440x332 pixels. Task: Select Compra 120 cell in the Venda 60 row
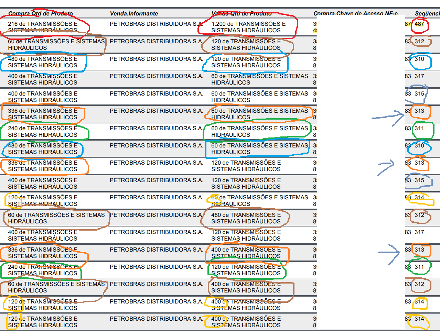coord(43,201)
